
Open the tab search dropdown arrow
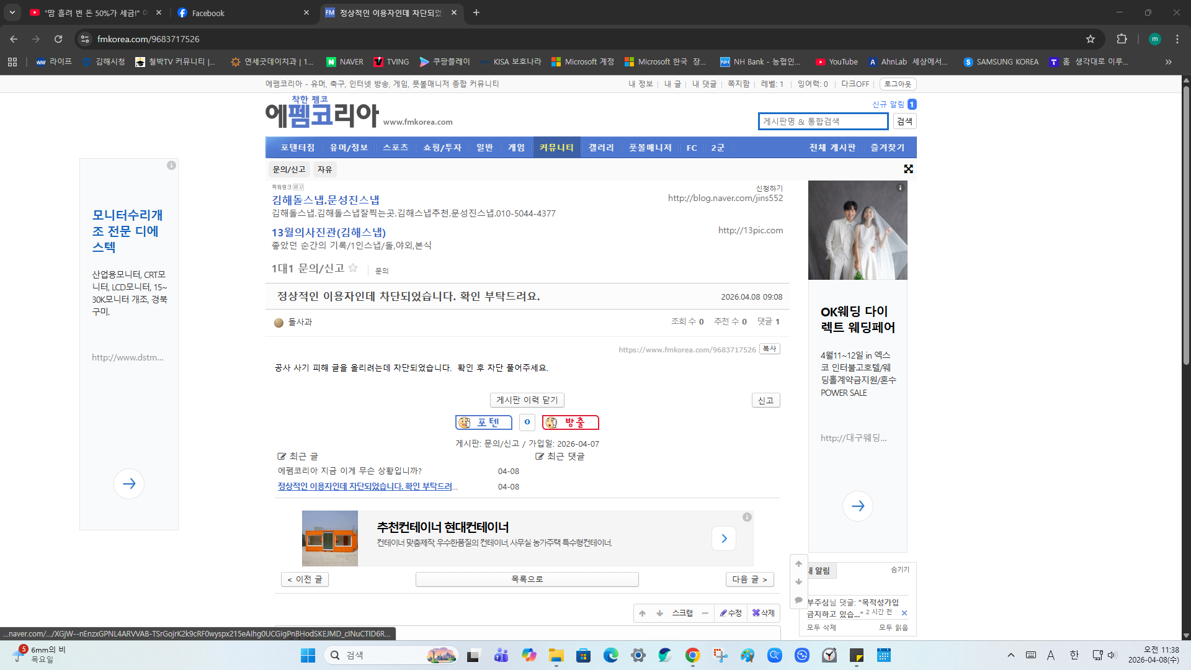[12, 12]
